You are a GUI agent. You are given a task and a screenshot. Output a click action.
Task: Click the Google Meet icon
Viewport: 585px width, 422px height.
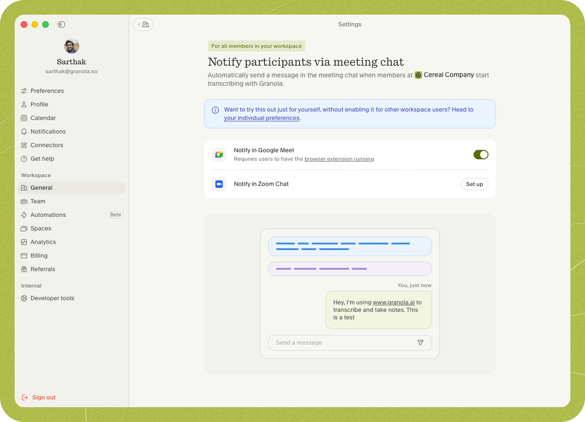coord(219,155)
